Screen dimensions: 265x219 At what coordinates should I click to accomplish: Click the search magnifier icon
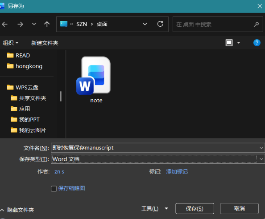(257, 24)
